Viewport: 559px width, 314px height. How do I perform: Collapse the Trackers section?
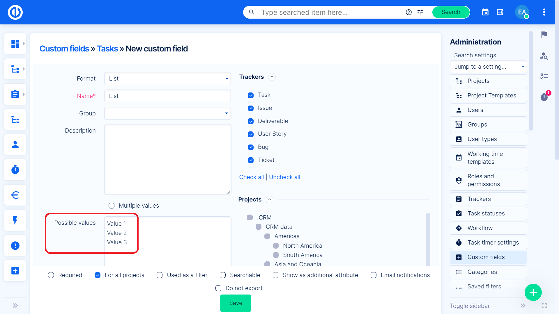(x=272, y=77)
